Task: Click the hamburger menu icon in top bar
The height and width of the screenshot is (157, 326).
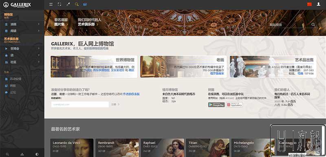Action: point(51,4)
